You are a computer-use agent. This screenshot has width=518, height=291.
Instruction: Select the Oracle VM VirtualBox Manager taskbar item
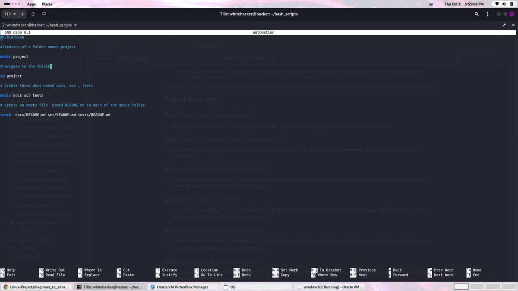click(x=182, y=286)
